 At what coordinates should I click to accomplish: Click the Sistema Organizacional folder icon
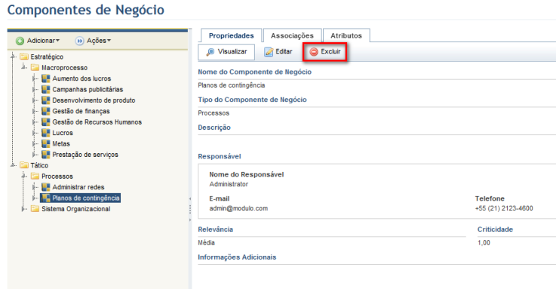[x=35, y=209]
